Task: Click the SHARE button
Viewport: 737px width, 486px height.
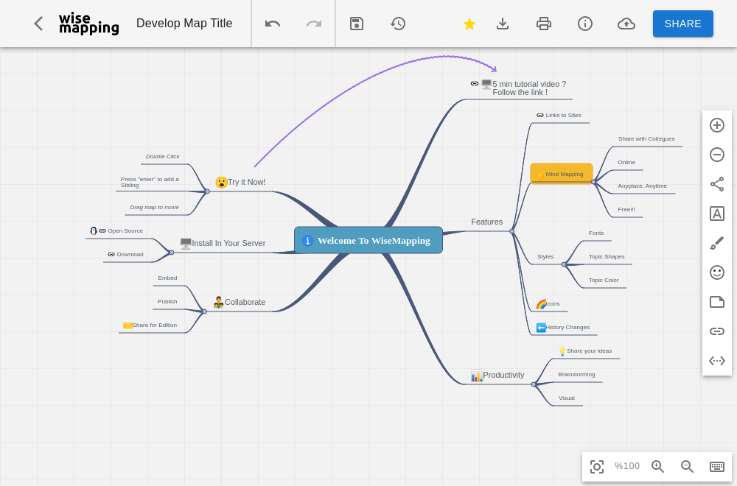Action: tap(683, 24)
